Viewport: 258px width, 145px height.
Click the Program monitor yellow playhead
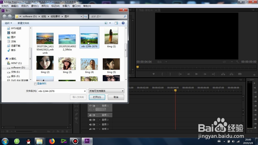[138, 67]
